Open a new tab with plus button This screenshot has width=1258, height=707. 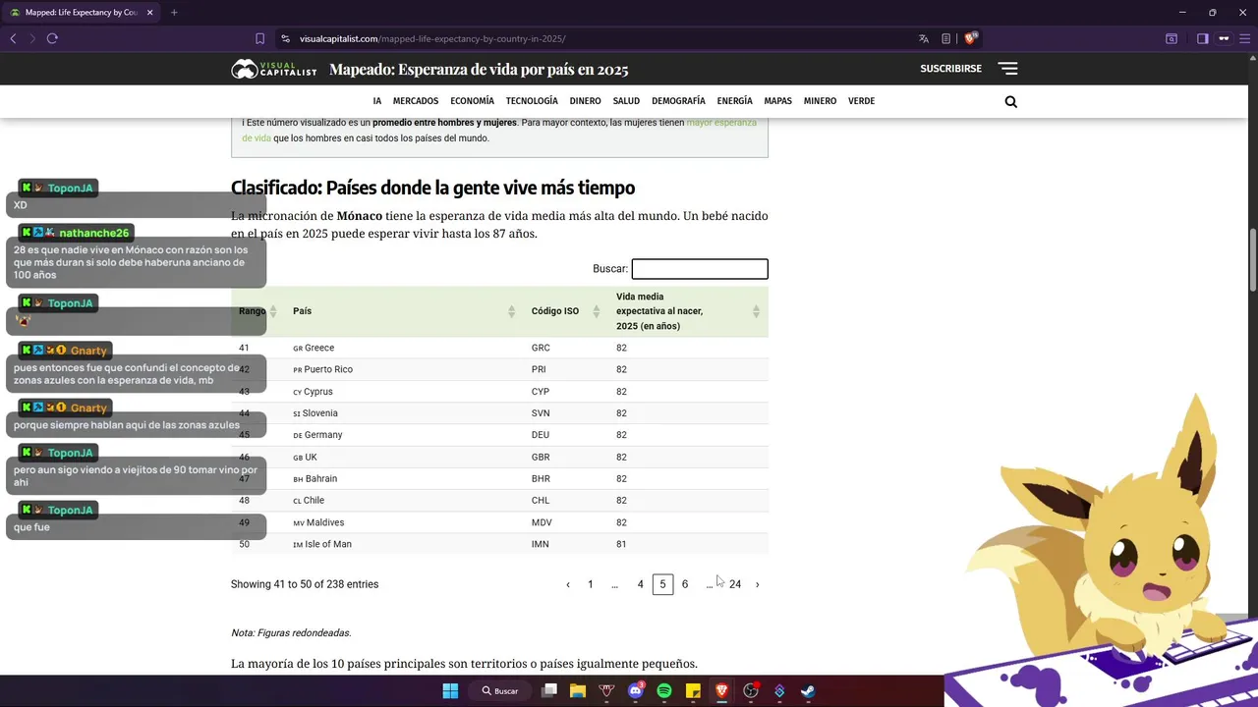(x=174, y=13)
